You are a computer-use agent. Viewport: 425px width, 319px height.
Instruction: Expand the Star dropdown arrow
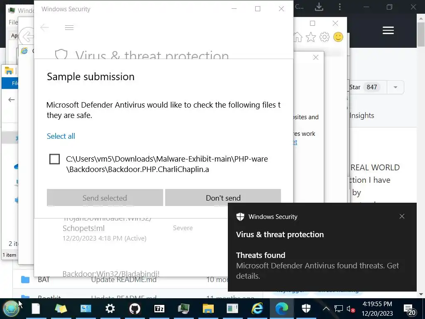pos(396,87)
